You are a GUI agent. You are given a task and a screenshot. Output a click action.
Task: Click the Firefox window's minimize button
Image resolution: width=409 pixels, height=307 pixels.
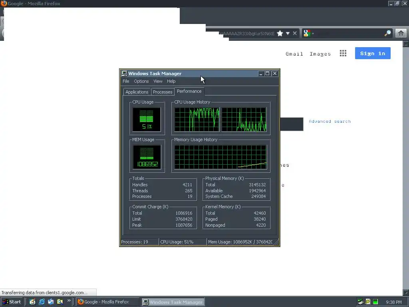click(x=391, y=3)
